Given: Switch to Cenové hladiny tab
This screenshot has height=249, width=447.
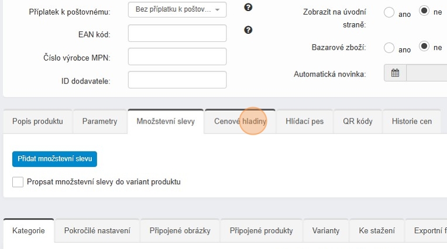Looking at the screenshot, I should [x=240, y=122].
